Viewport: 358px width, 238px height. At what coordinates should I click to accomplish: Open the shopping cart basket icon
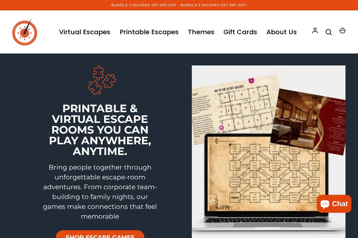pyautogui.click(x=342, y=31)
